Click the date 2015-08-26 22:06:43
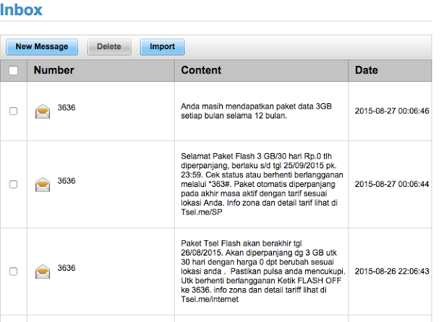 [392, 271]
